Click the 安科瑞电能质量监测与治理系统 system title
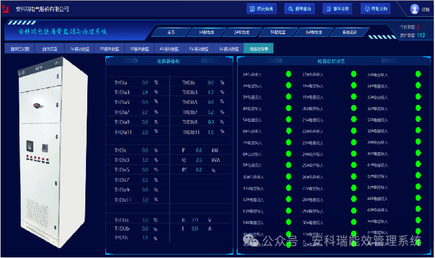Screen dimensions: 435x258 [63, 32]
